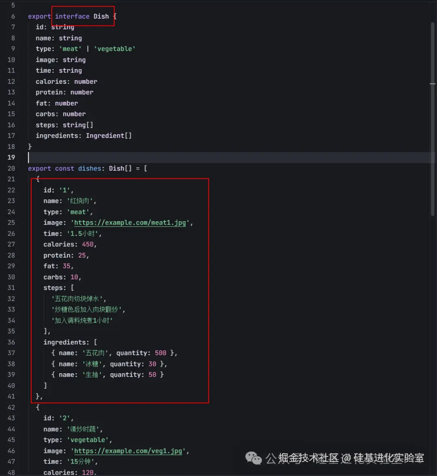Open the veg1.jpg example URL link
437x476 pixels.
(x=128, y=451)
